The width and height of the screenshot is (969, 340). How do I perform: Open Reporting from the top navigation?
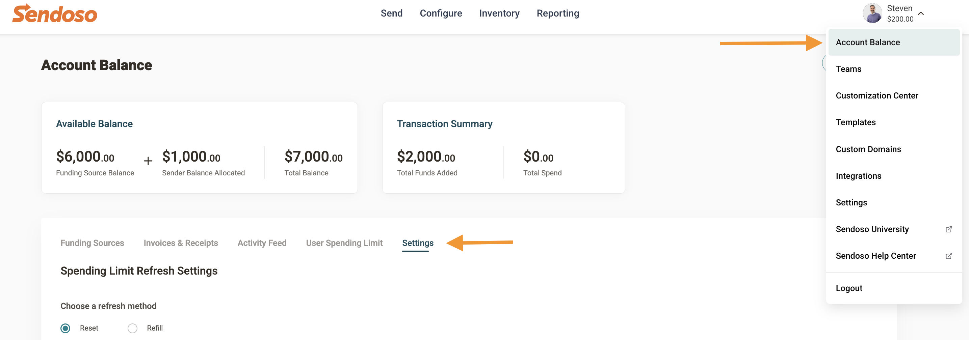tap(557, 13)
